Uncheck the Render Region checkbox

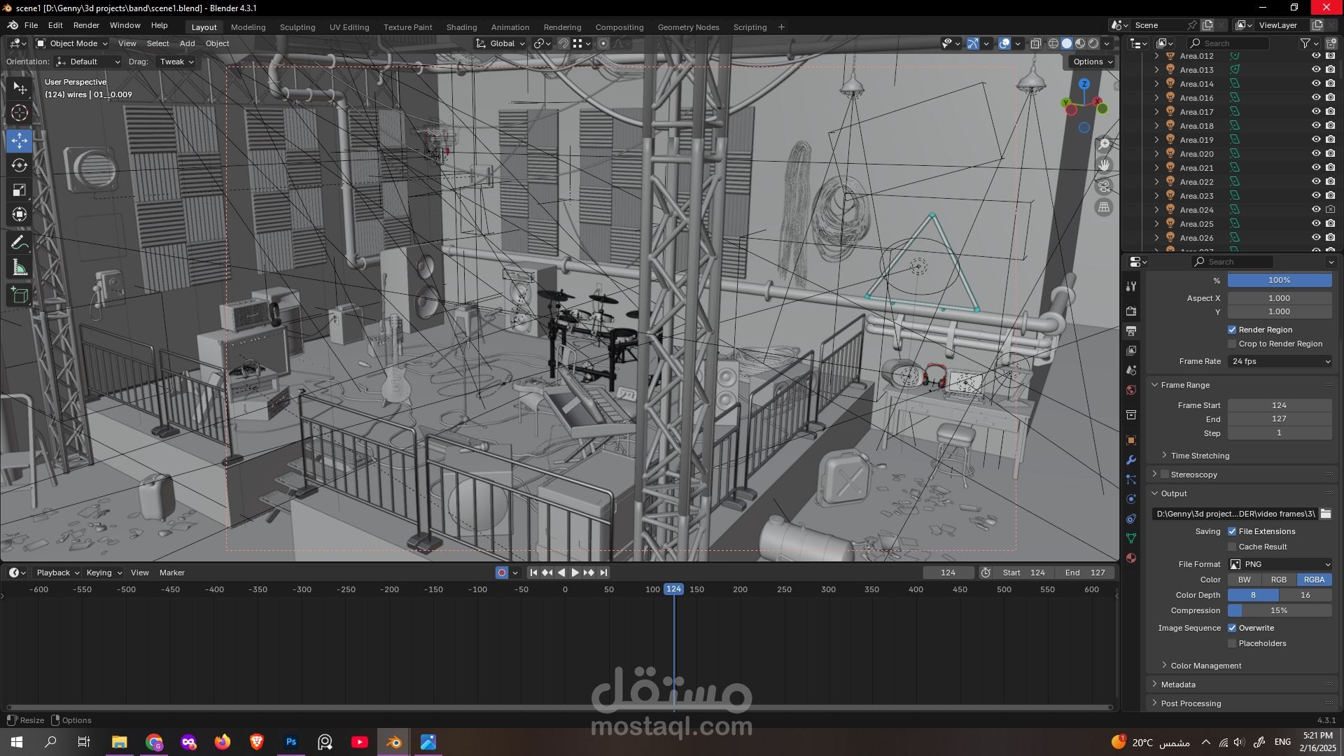tap(1232, 330)
